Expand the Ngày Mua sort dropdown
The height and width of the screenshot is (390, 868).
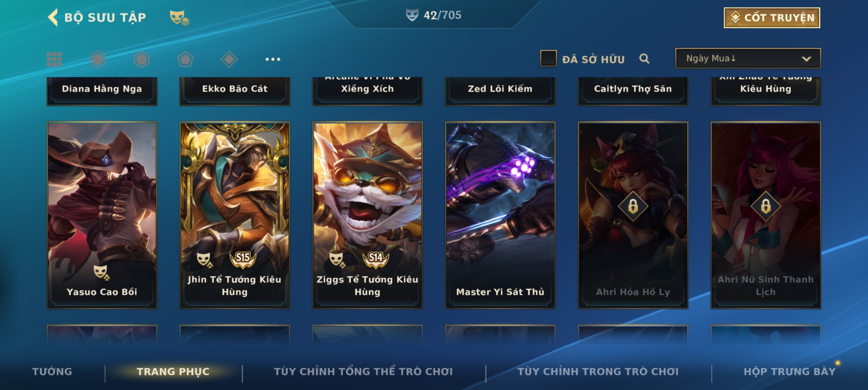748,58
